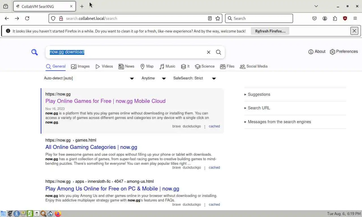Bookmark this page with the star
This screenshot has width=362, height=217.
point(218,18)
